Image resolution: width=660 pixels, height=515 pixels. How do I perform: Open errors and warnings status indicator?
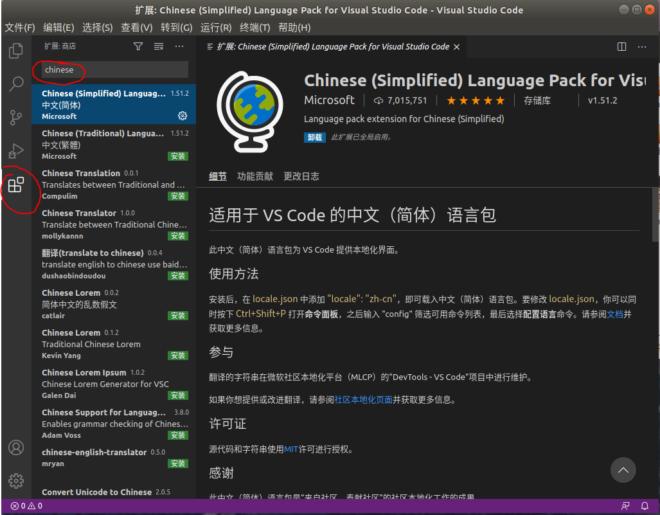26,506
